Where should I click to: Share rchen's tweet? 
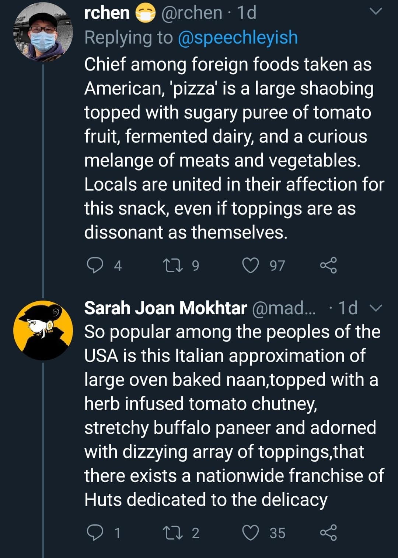[x=328, y=265]
